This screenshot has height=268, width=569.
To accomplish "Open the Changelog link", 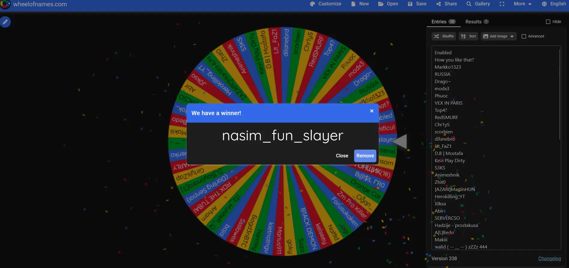I will click(549, 258).
